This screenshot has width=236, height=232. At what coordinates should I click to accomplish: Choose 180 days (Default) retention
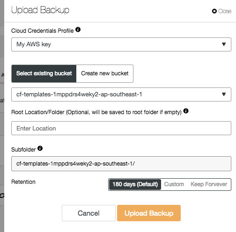point(135,184)
